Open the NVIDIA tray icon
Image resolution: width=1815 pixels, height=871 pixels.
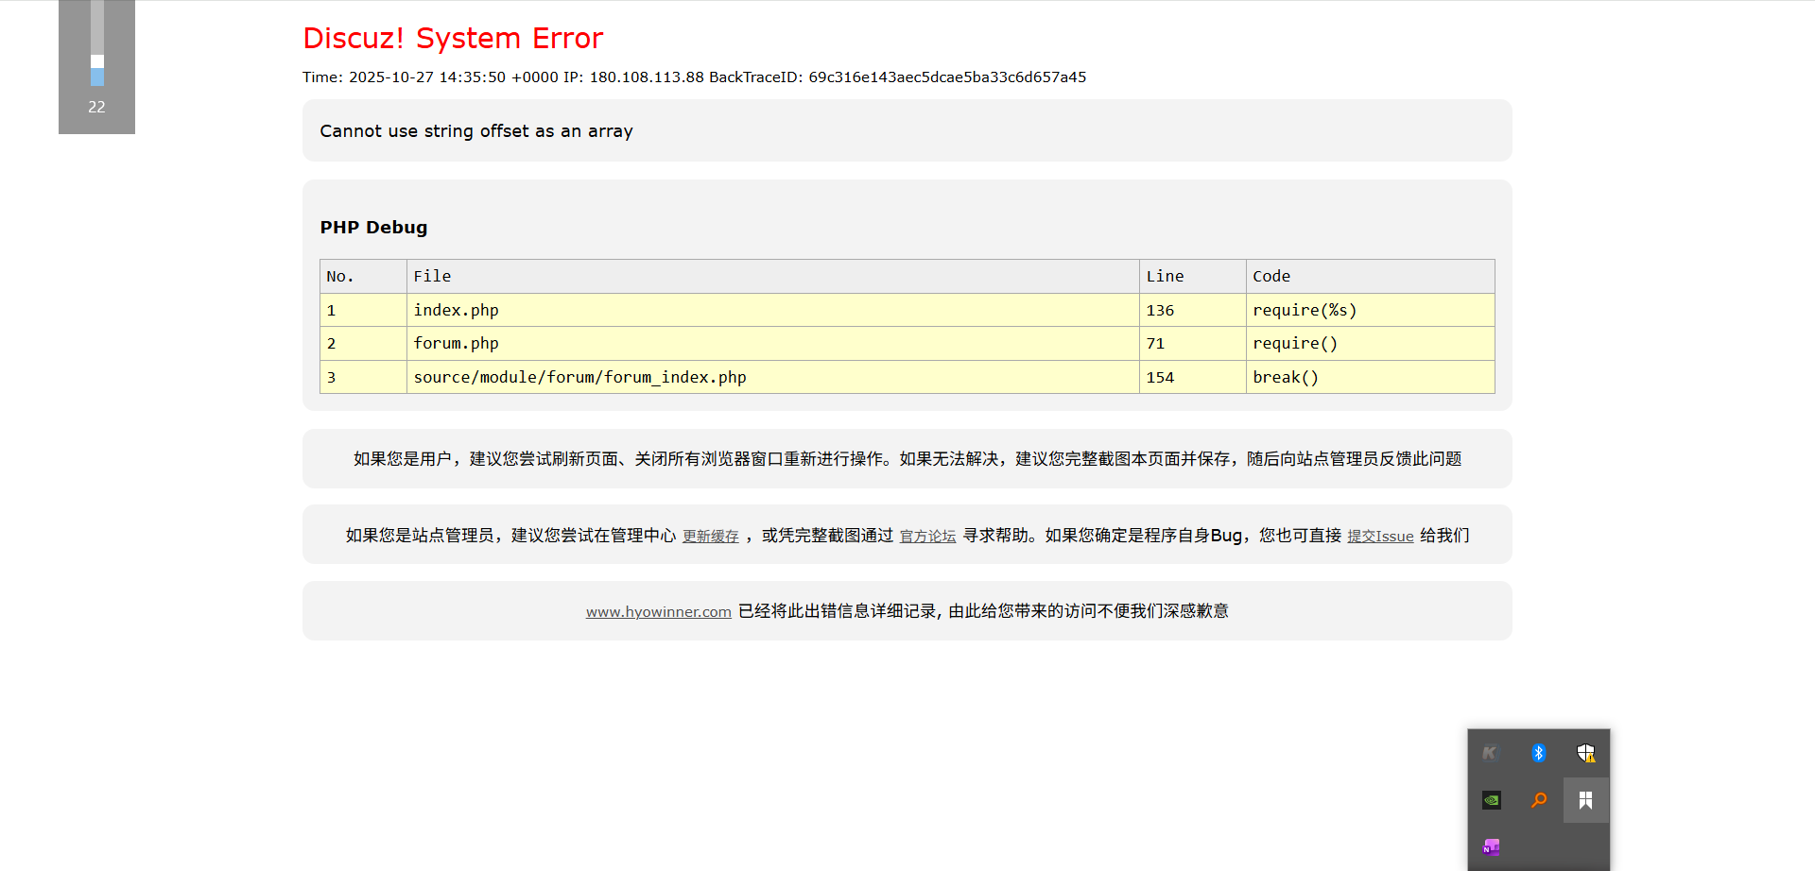click(x=1491, y=800)
